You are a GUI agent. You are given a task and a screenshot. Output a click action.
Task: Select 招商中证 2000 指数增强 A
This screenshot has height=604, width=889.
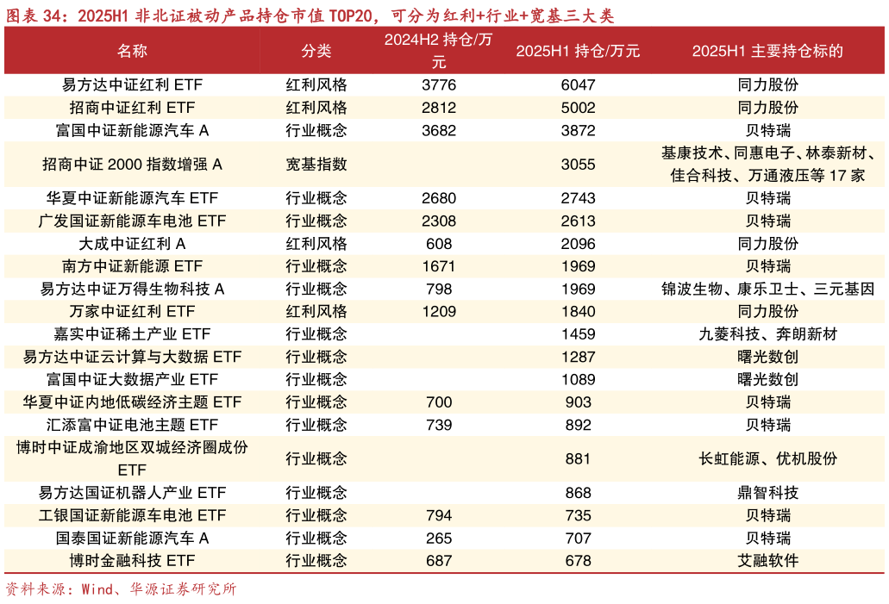coord(134,164)
